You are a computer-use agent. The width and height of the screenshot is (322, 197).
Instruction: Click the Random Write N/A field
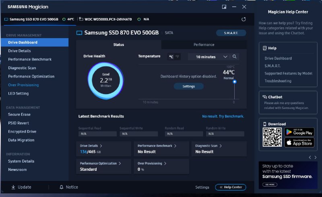pyautogui.click(x=225, y=134)
